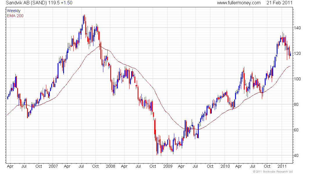Viewport: 320px width, 174px height.
Task: Click the change value '+1.50'
Action: (67, 3)
